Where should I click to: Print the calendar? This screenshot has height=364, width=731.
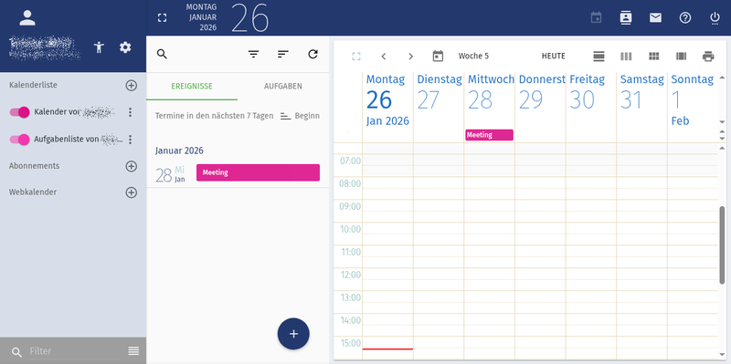[708, 57]
